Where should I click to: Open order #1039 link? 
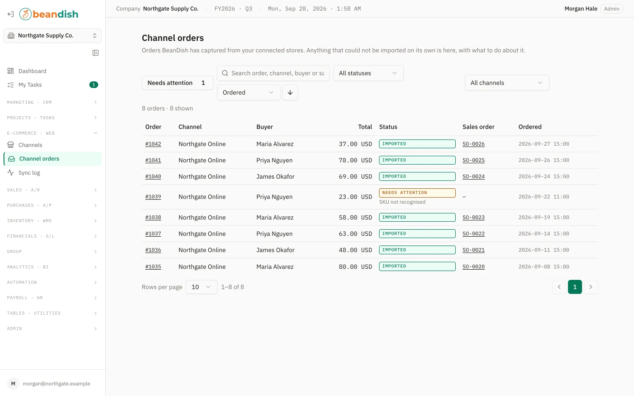pos(153,197)
